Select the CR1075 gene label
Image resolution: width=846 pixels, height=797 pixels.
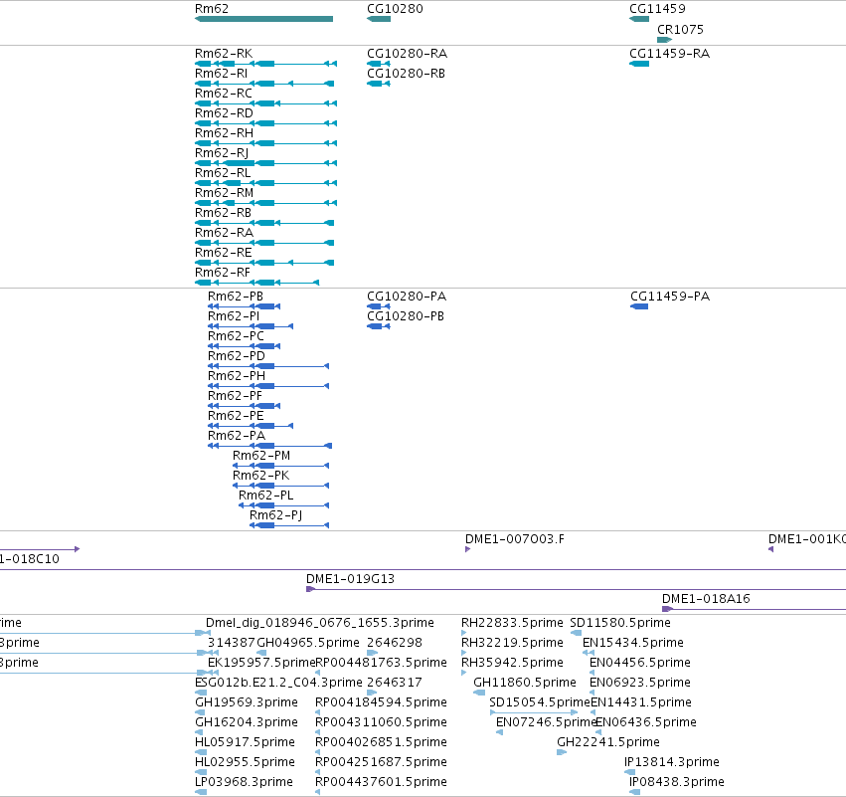coord(680,29)
